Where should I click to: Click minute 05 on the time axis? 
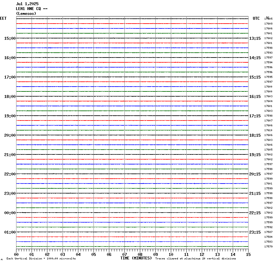pyautogui.click(x=94, y=255)
